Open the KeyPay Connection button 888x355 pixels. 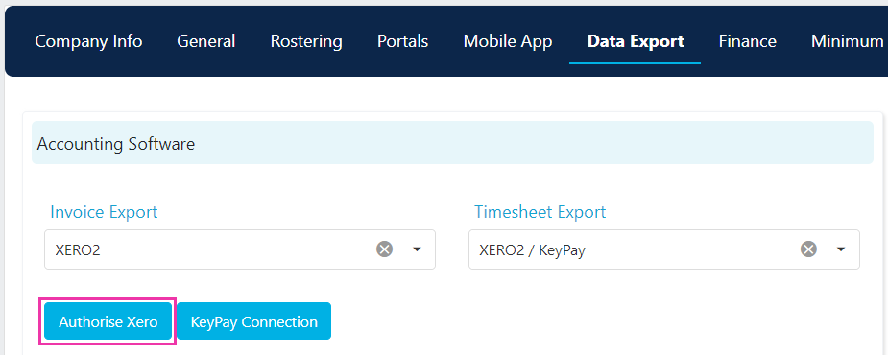tap(253, 321)
